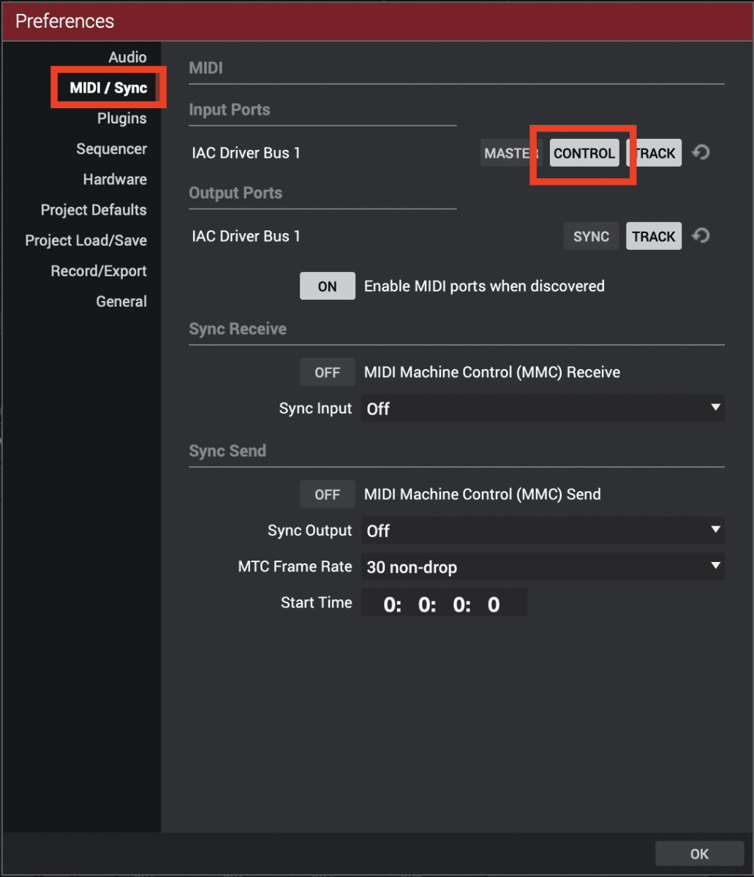Click the Sync Receive section heading

238,329
